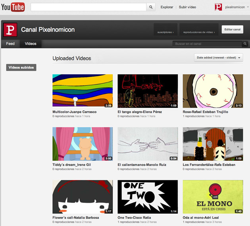Select the Vídeos subidos sidebar filter
250x226 pixels.
coord(21,68)
